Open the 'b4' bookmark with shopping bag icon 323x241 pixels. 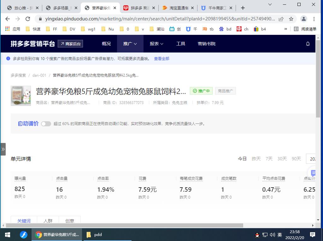click(260, 29)
